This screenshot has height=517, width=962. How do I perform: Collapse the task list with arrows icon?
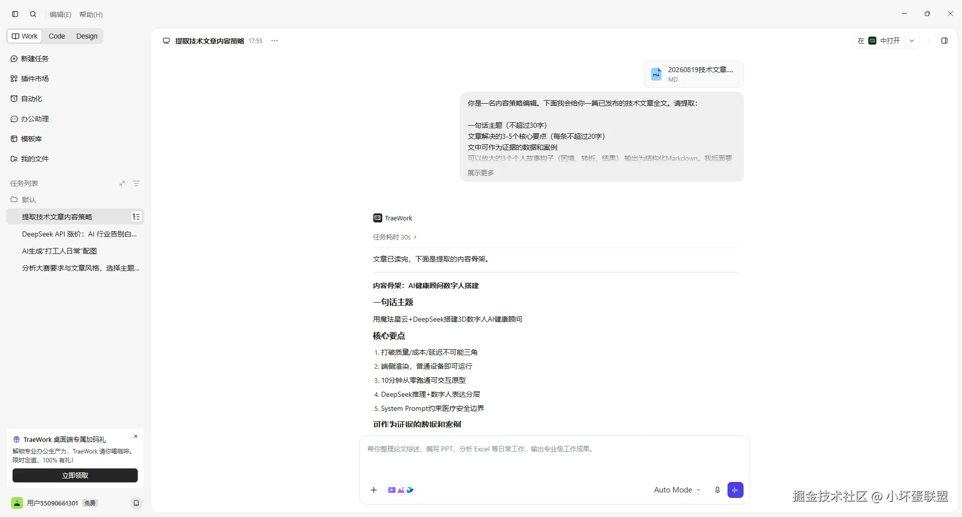coord(122,183)
